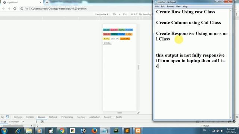
Task: Switch to the Console tab
Action: (x=30, y=117)
